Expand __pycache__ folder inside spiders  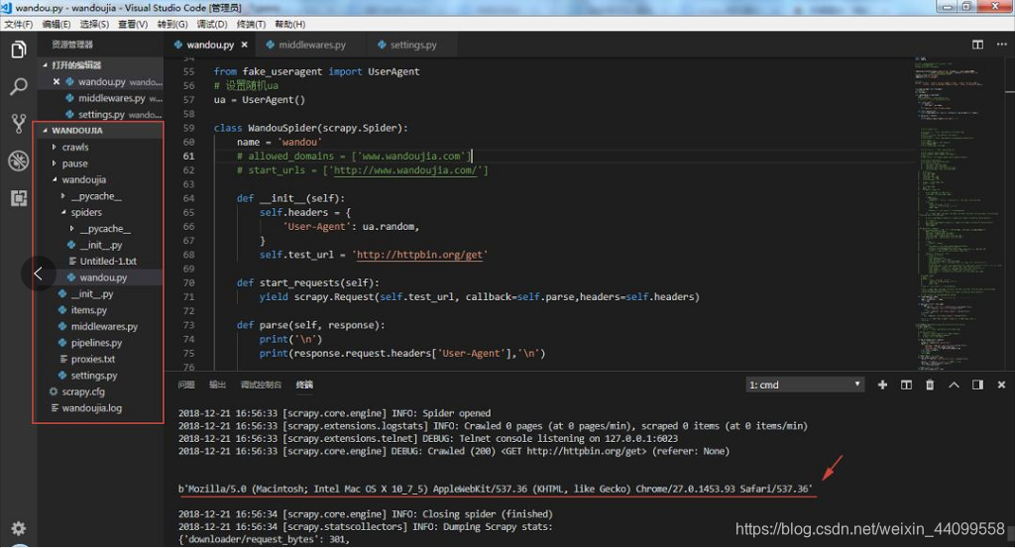pos(71,228)
